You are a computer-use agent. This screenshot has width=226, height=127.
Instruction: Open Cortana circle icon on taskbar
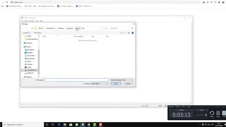47,125
